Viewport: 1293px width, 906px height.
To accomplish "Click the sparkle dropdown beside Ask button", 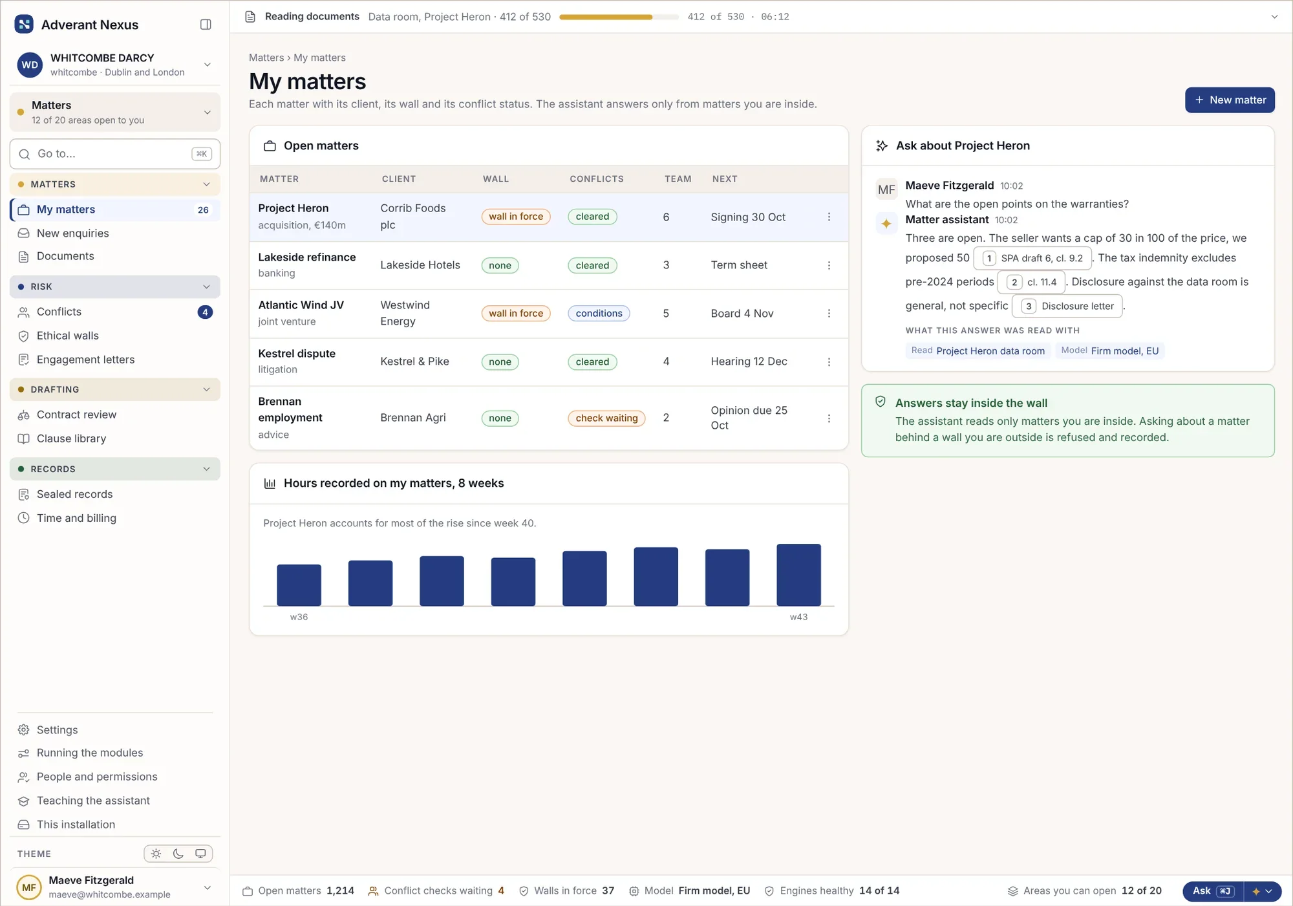I will point(1262,891).
